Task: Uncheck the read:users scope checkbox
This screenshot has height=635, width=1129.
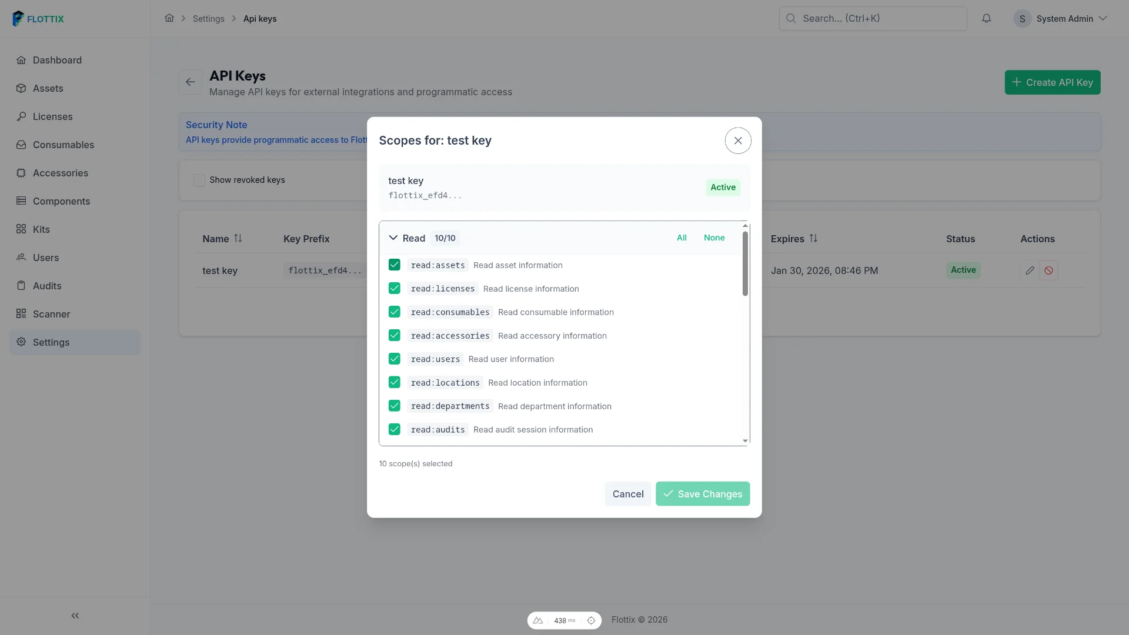Action: [x=394, y=359]
